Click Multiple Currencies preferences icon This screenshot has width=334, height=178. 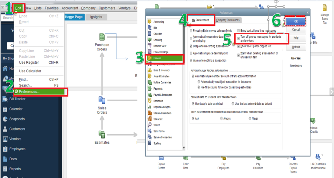coord(150,82)
